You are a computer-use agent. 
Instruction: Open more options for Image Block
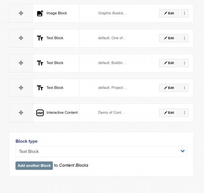pos(184,13)
